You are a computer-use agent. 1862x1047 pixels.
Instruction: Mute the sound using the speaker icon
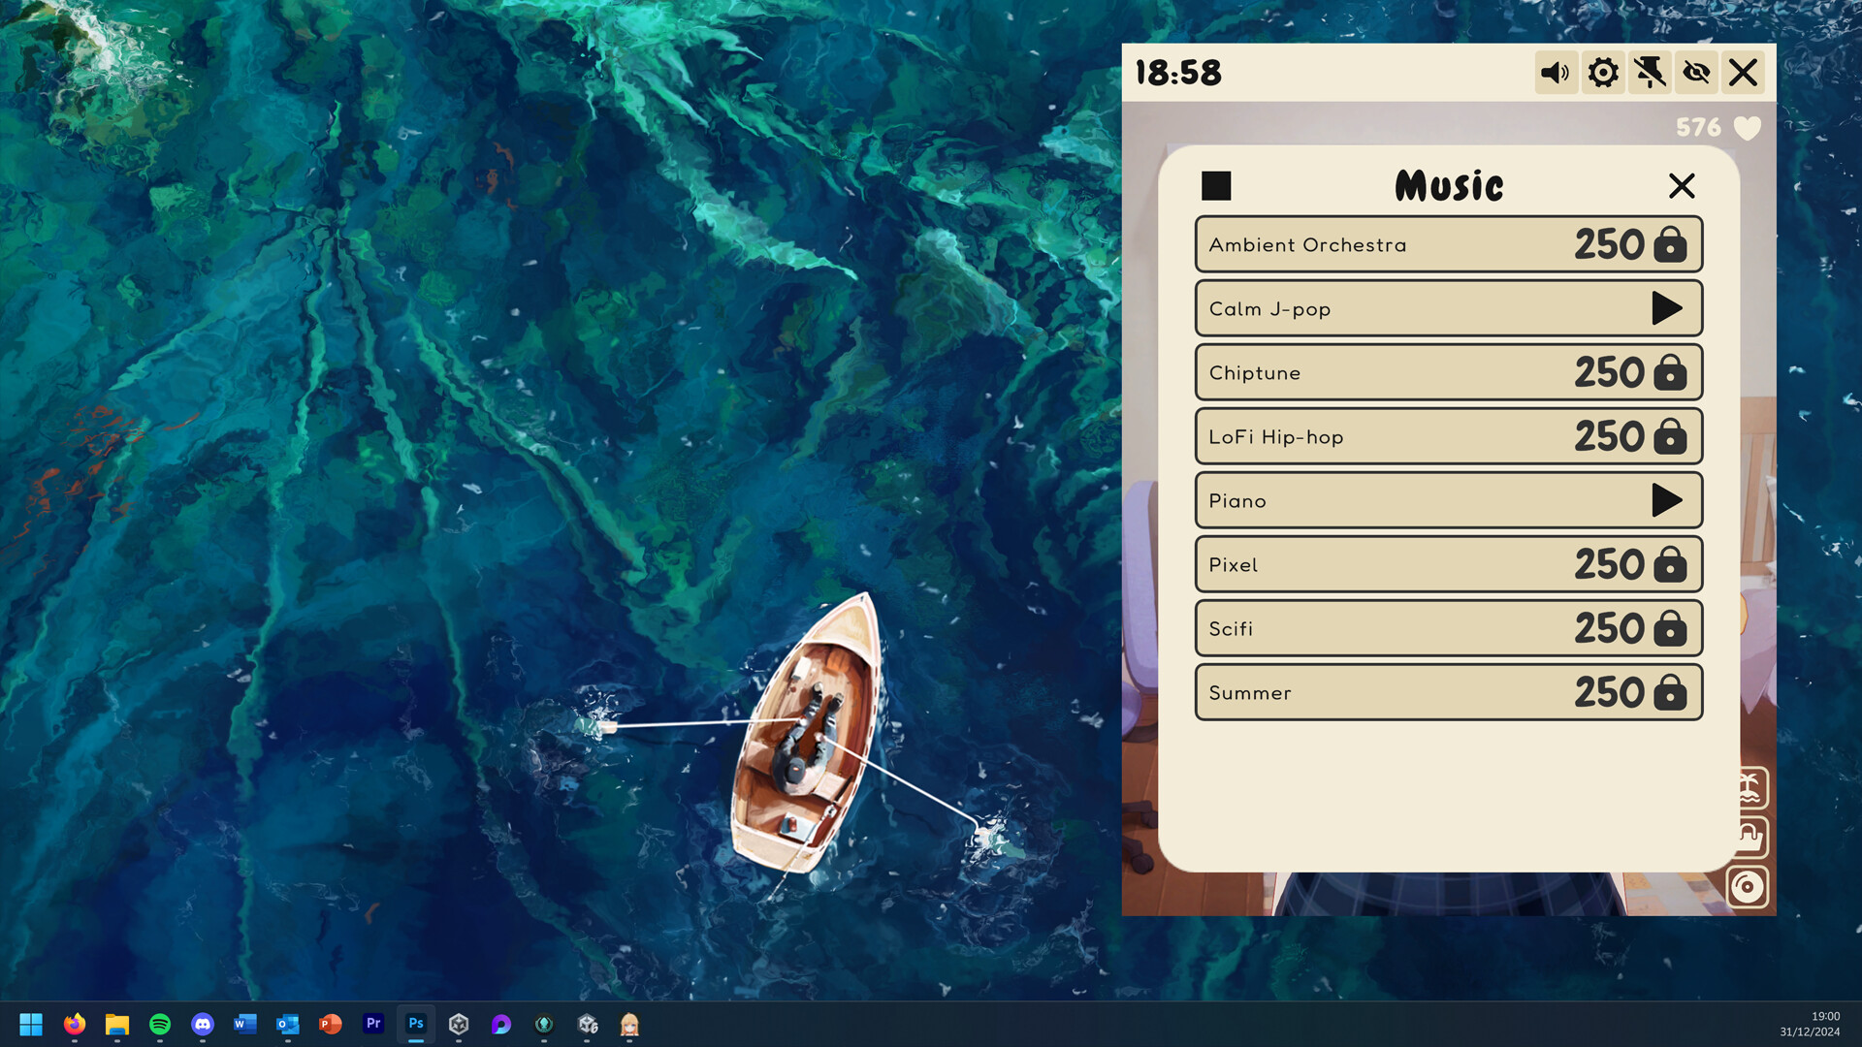tap(1556, 72)
